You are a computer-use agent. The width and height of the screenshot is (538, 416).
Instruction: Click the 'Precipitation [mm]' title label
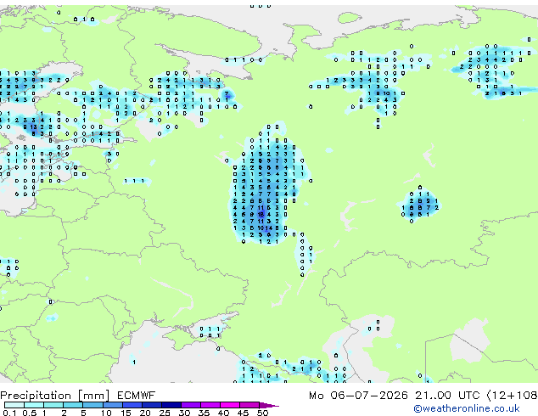55,396
